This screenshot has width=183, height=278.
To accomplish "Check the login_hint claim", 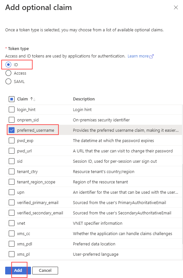I will pyautogui.click(x=12, y=109).
